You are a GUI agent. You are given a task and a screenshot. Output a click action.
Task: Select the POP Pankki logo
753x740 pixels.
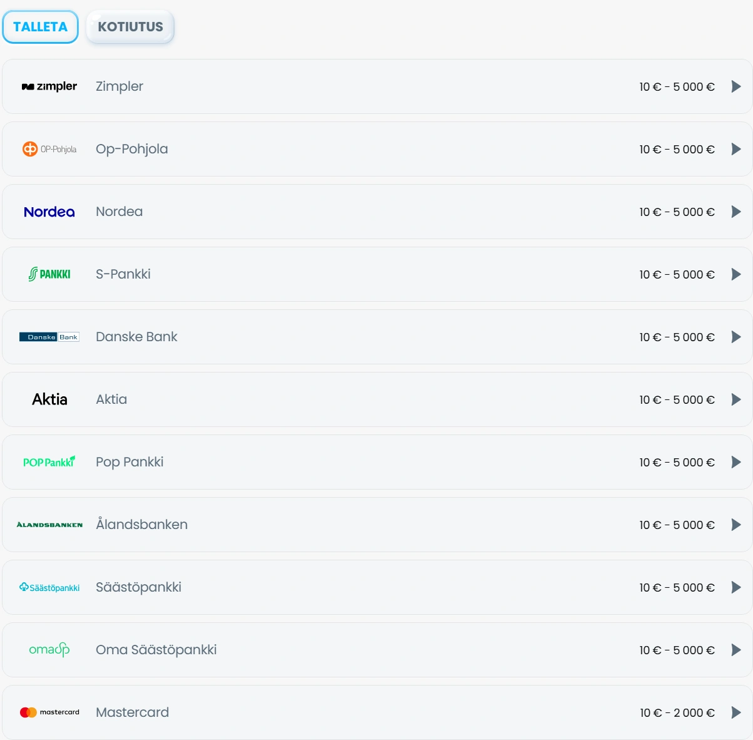[49, 462]
